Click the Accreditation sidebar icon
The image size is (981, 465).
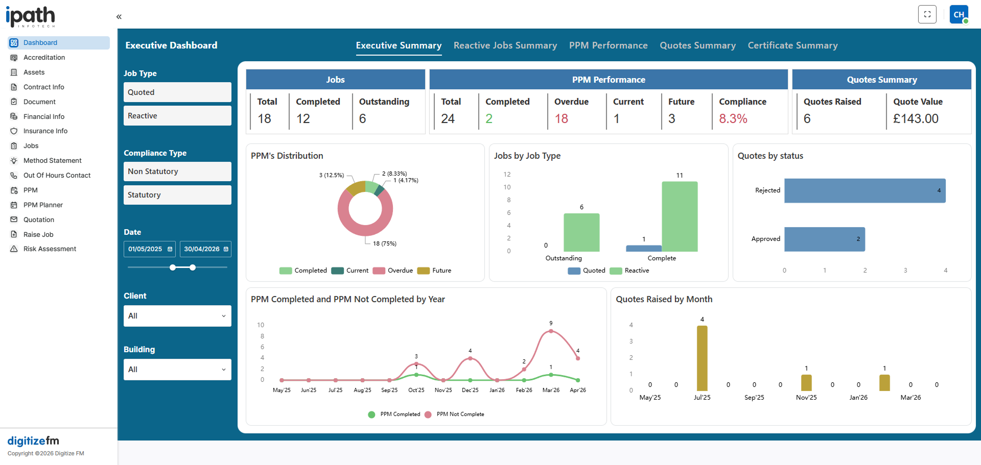14,58
